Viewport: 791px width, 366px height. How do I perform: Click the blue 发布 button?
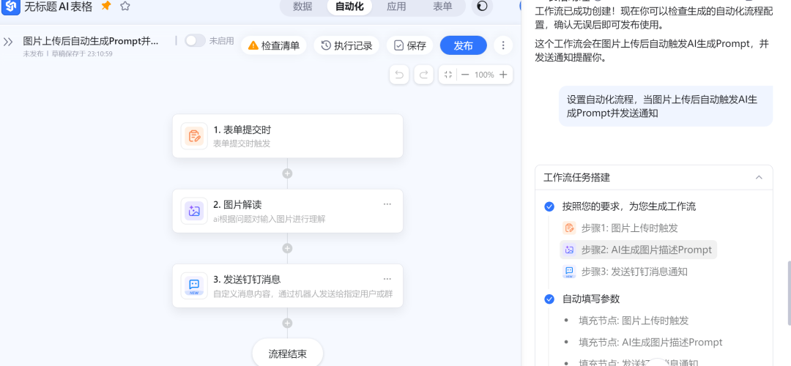tap(463, 46)
